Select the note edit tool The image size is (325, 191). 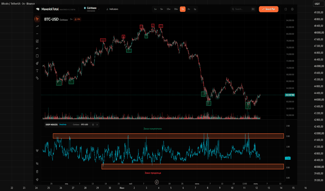pyautogui.click(x=37, y=41)
